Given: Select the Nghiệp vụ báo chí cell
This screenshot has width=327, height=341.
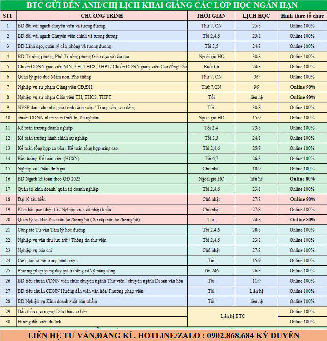Looking at the screenshot, I should (102, 250).
